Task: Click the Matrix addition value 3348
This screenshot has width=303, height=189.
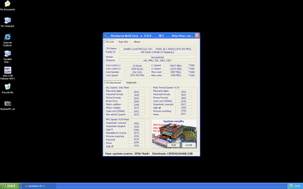Action: [x=136, y=105]
